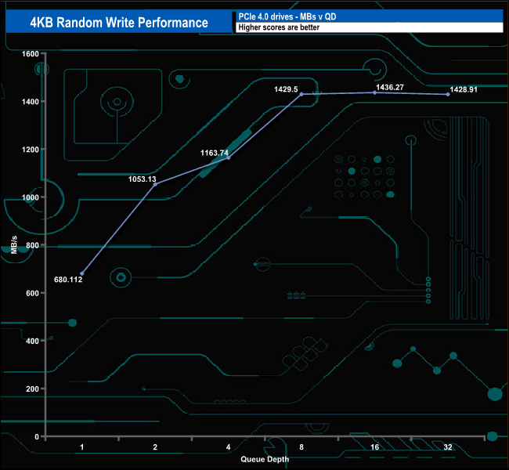Select the 1428.91 data point label

click(x=461, y=89)
